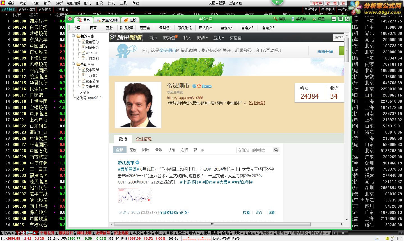Open the chart thumbnail in post
The height and width of the screenshot is (241, 404).
pos(135,196)
